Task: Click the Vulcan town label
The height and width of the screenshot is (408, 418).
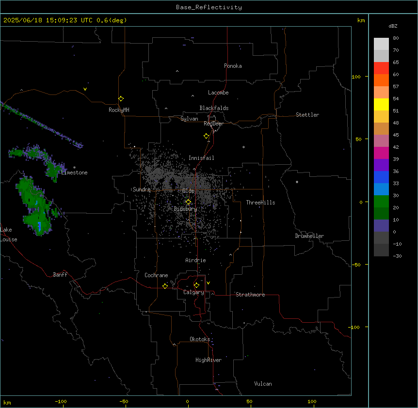Action: tap(263, 384)
